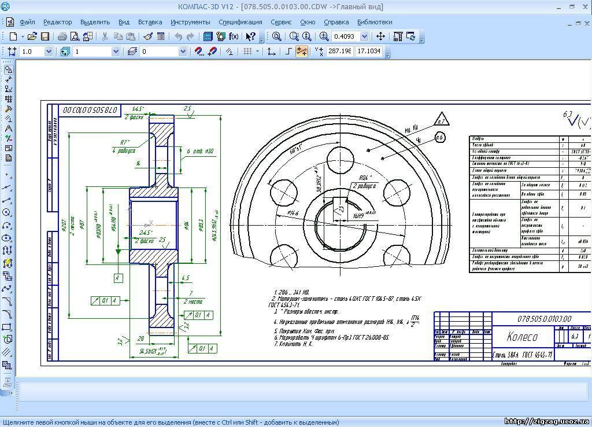Open the library manager cabinet icon

208,36
